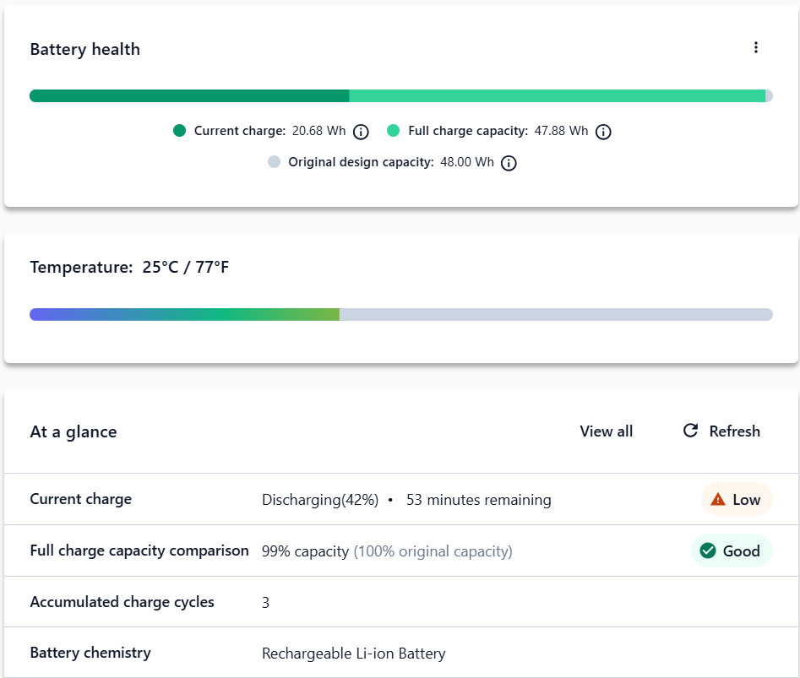This screenshot has width=800, height=678.
Task: Click the light green Full charge capacity dot
Action: pyautogui.click(x=393, y=131)
